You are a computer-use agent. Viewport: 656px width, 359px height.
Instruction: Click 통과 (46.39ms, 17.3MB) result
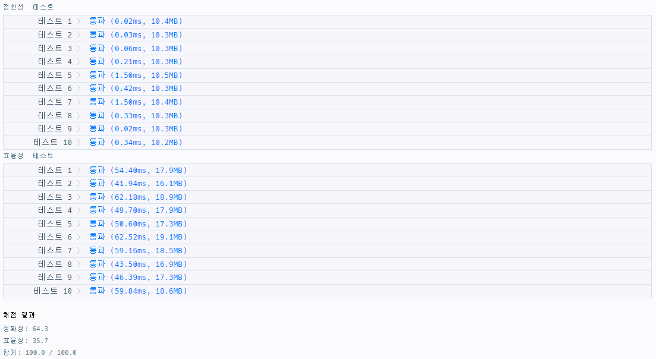(x=138, y=278)
